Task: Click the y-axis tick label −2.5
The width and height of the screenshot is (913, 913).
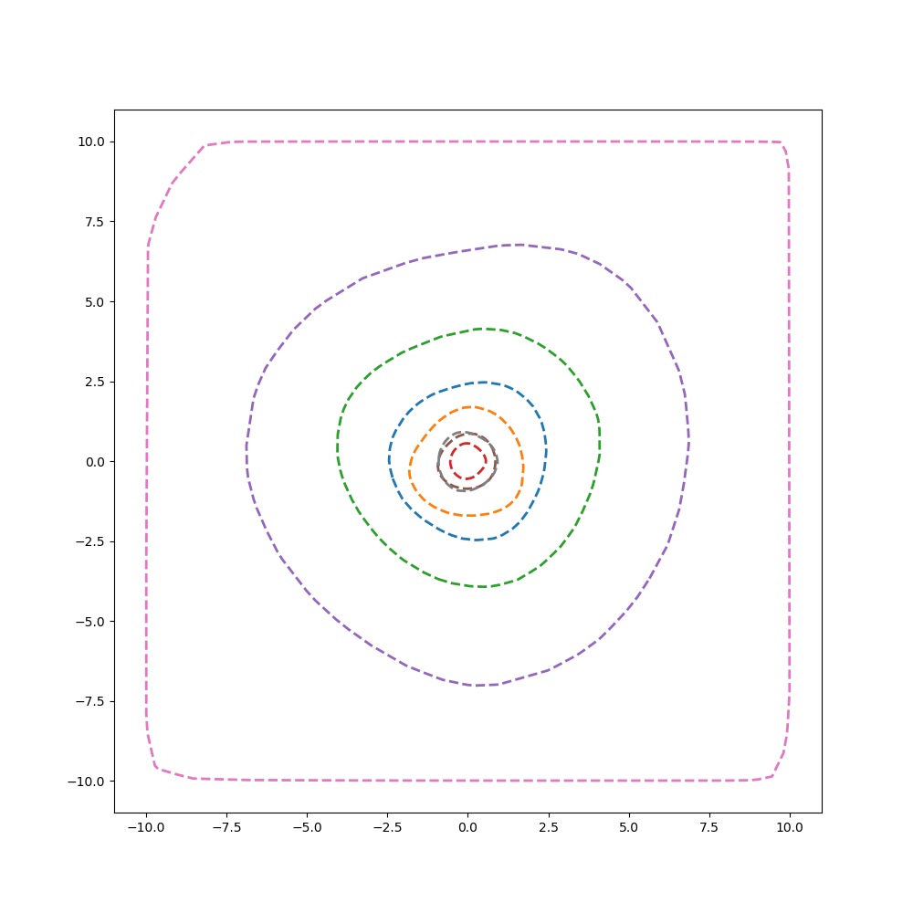Action: pos(90,541)
